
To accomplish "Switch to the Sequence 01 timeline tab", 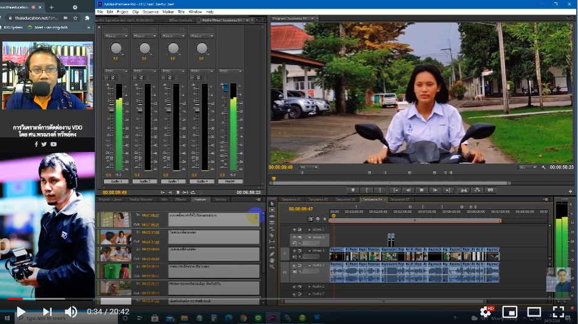I will 291,199.
